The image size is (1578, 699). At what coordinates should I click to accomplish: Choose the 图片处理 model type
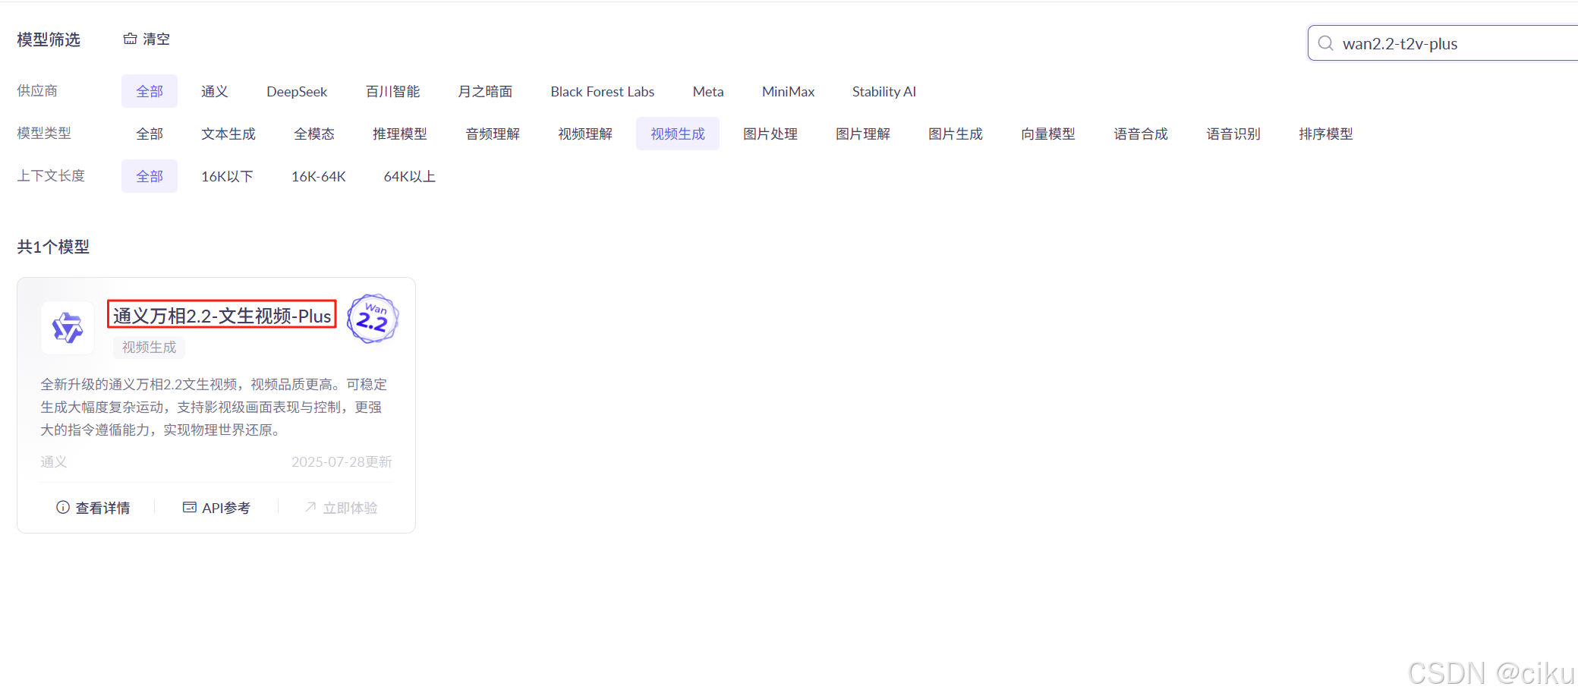[770, 134]
